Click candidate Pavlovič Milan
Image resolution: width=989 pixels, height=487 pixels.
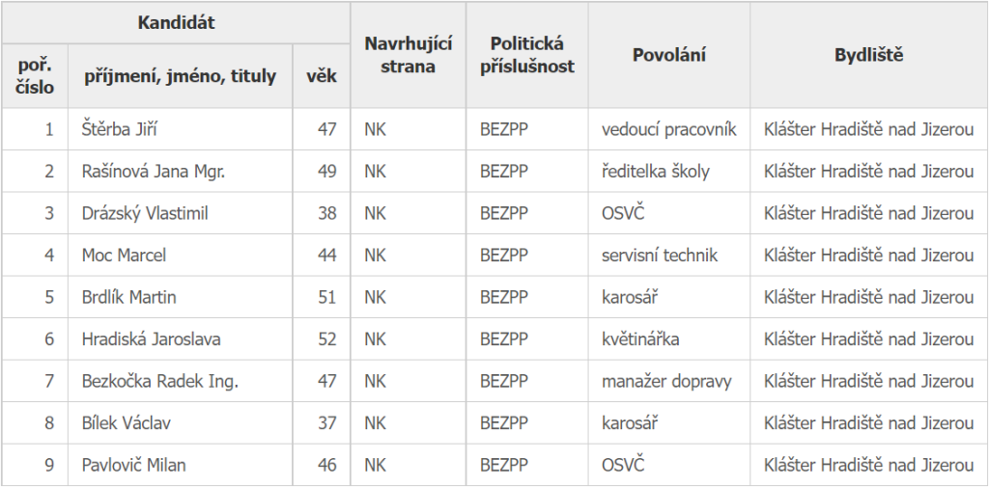(133, 465)
